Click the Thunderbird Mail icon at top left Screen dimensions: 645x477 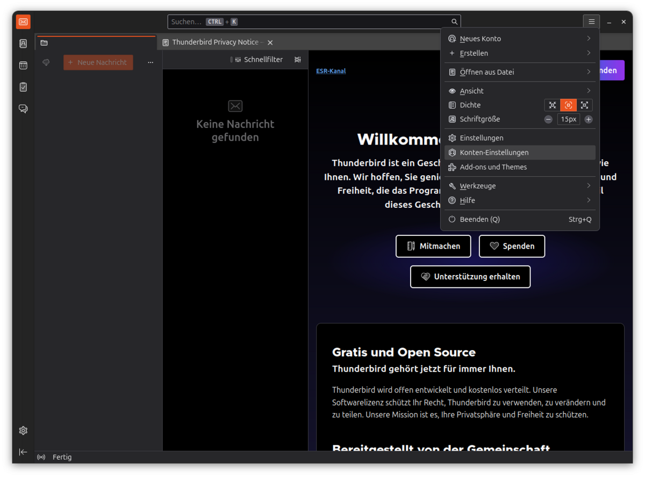pyautogui.click(x=23, y=21)
